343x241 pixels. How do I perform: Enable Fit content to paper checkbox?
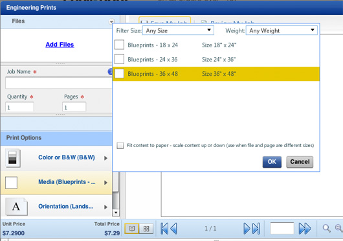[x=120, y=145]
